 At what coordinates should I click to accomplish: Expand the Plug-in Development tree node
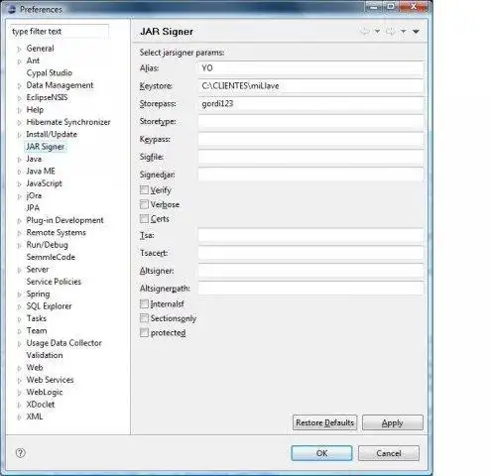pyautogui.click(x=19, y=221)
